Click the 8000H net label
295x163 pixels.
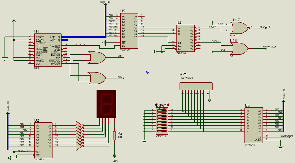point(213,27)
